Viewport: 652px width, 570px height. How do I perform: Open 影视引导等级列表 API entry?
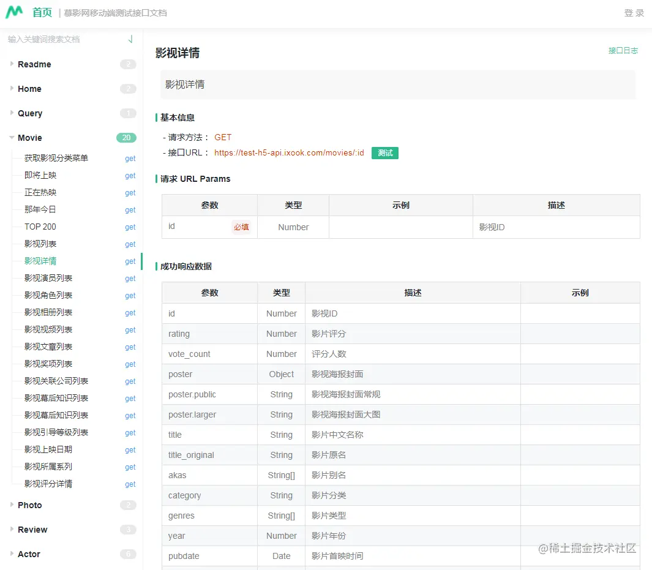click(x=56, y=432)
